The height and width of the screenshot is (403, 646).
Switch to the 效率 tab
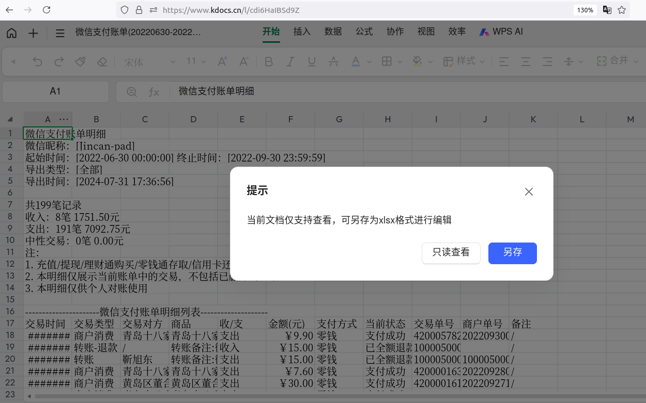[457, 32]
